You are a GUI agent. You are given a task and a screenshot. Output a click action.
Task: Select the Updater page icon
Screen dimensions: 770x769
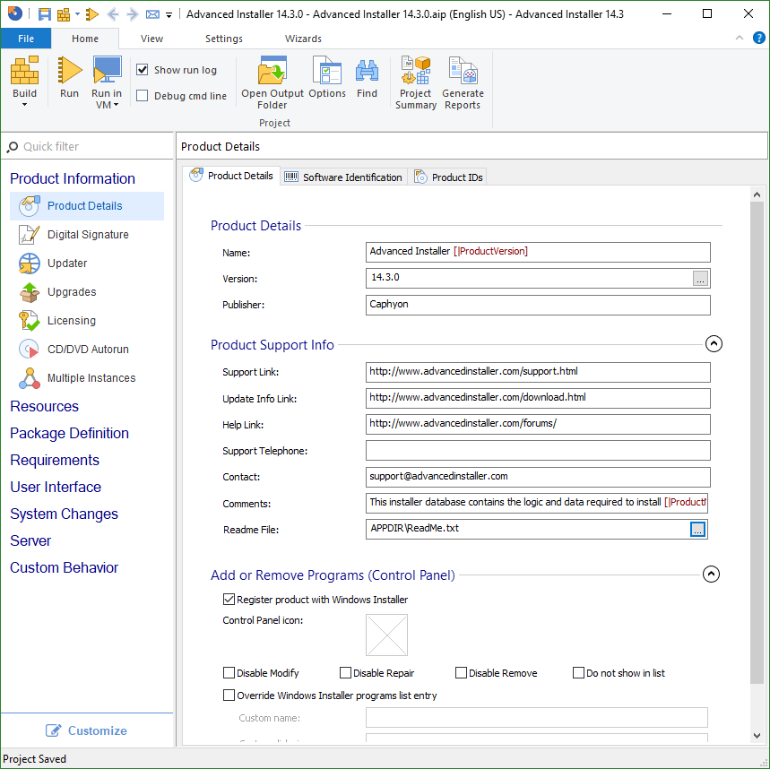click(x=28, y=263)
